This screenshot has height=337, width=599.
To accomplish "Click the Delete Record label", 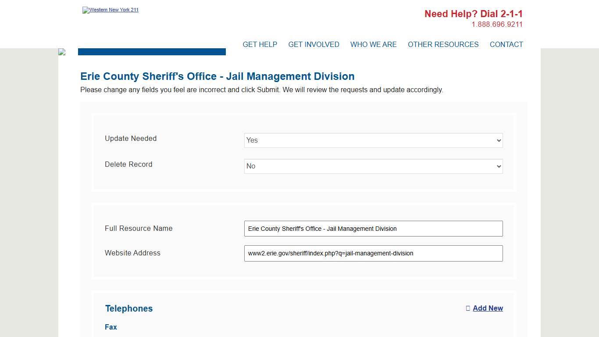I will point(128,164).
